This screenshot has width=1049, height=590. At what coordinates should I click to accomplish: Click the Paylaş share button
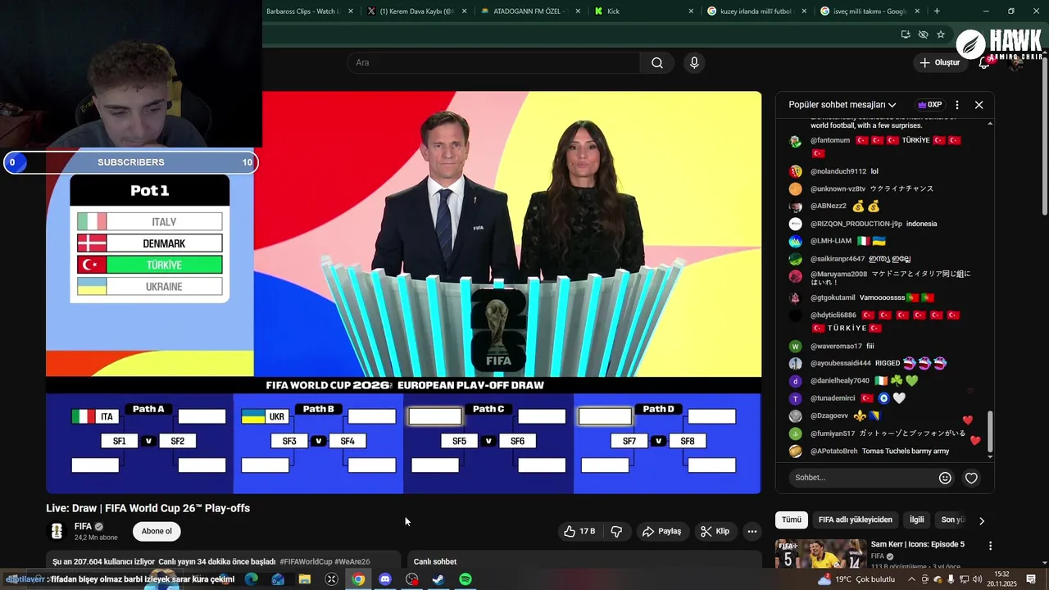(x=661, y=531)
